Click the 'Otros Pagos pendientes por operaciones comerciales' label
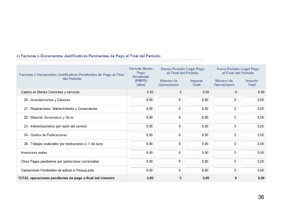This screenshot has height=211, width=281. 60,161
